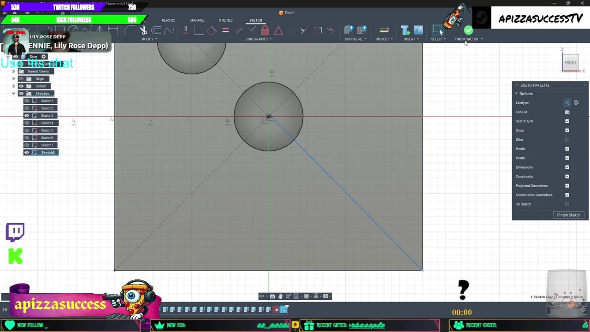The width and height of the screenshot is (590, 332).
Task: Select construction linetype icon in palette
Action: [x=567, y=103]
